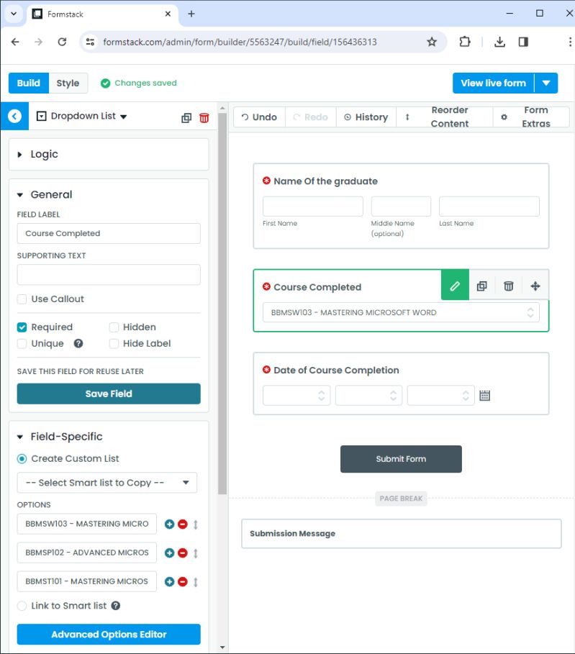Open History in the toolbar

tap(366, 117)
